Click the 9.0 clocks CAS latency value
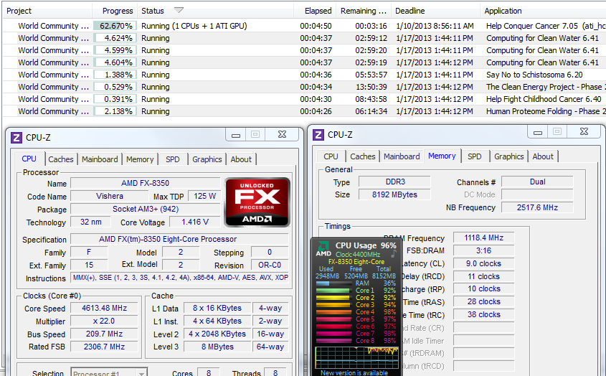The height and width of the screenshot is (376, 606). (x=483, y=263)
